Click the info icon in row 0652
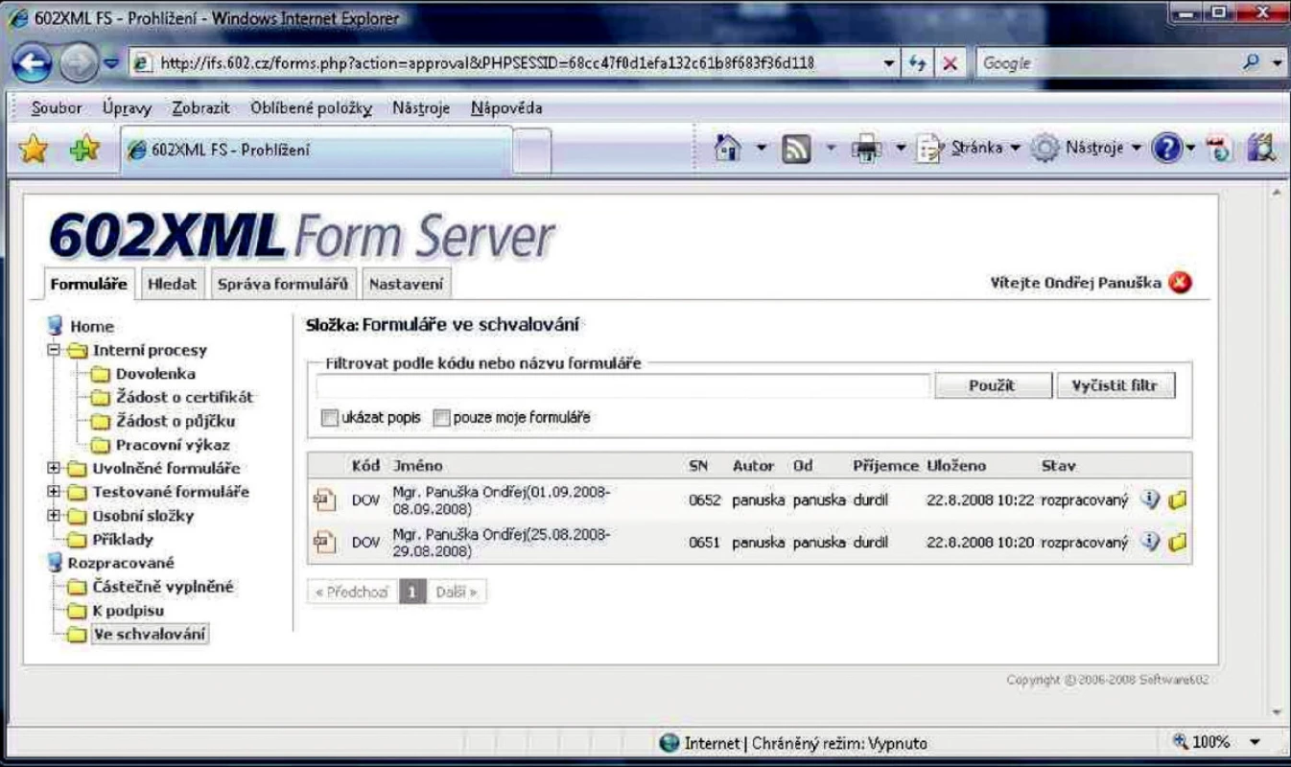 click(x=1150, y=500)
